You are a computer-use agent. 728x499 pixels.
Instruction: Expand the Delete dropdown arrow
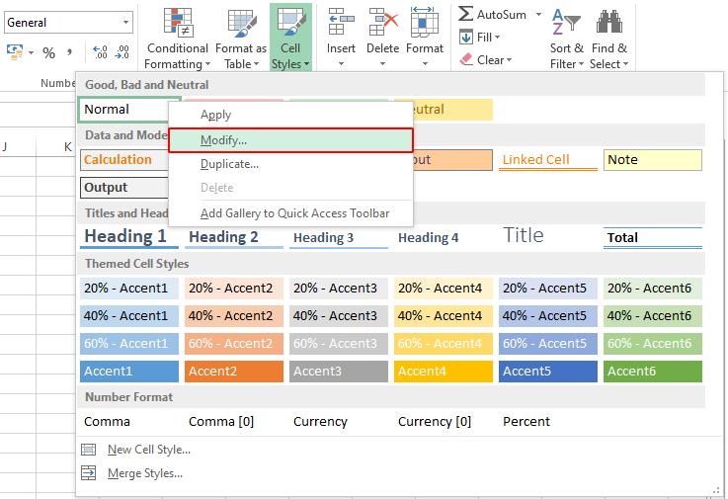pyautogui.click(x=382, y=63)
